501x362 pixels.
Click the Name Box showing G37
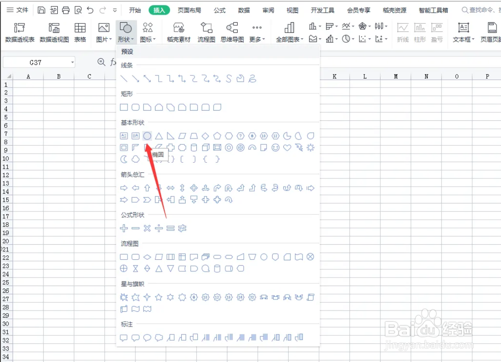36,62
